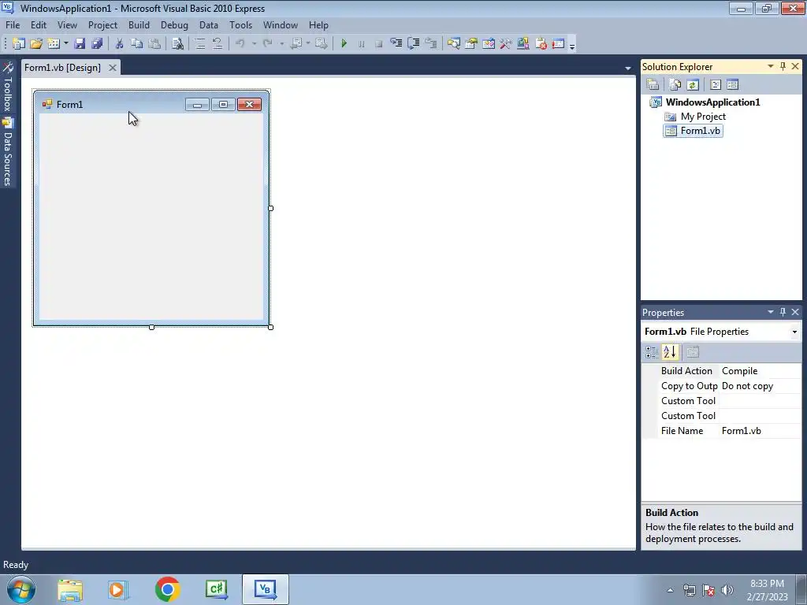
Task: Click the Copy toolbar icon
Action: [x=136, y=44]
